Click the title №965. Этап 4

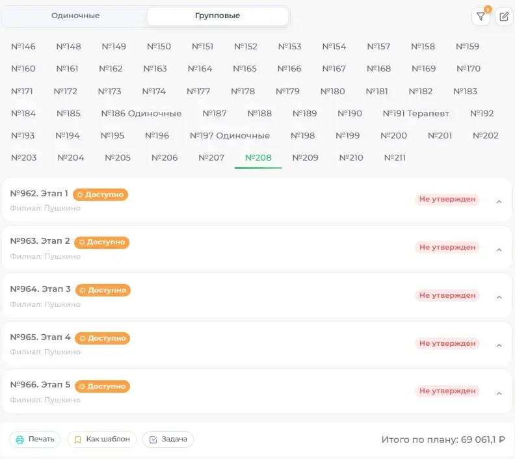40,337
